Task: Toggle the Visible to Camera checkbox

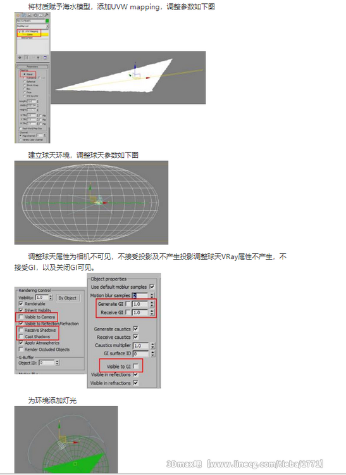Action: coord(21,317)
